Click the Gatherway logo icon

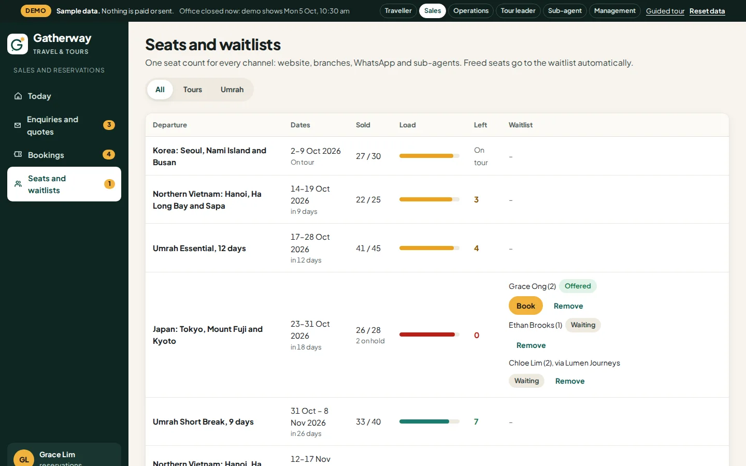18,44
